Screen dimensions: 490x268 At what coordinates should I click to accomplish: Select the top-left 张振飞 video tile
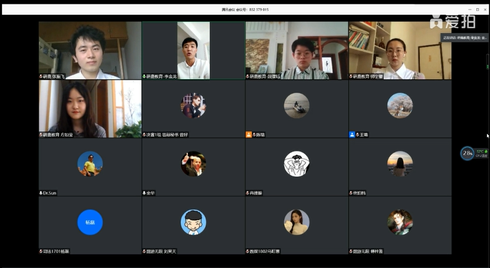[x=90, y=49]
